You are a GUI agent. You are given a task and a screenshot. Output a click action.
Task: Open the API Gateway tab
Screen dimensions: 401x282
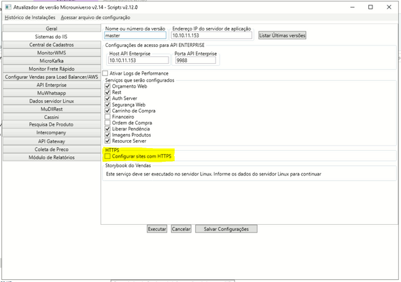pyautogui.click(x=52, y=141)
